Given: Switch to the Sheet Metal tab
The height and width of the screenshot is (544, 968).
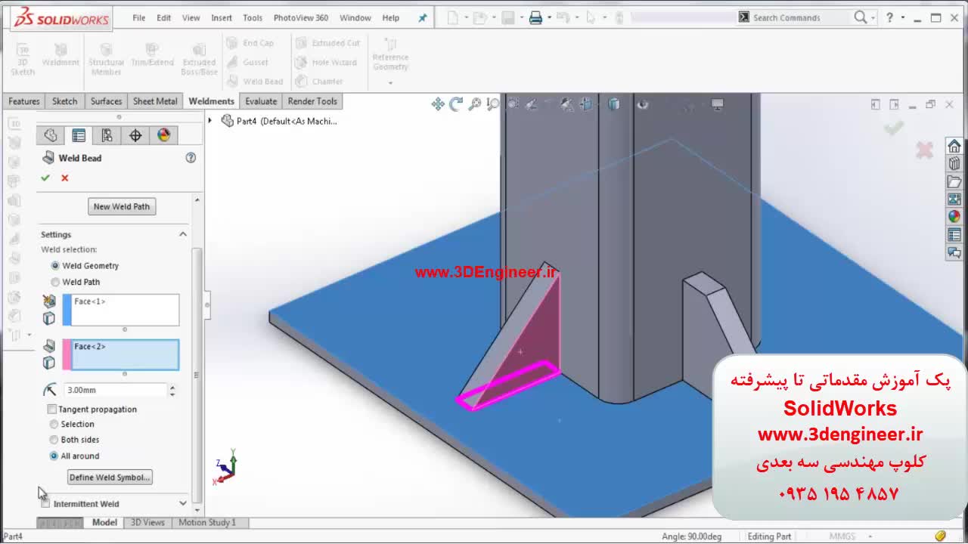Looking at the screenshot, I should 155,101.
